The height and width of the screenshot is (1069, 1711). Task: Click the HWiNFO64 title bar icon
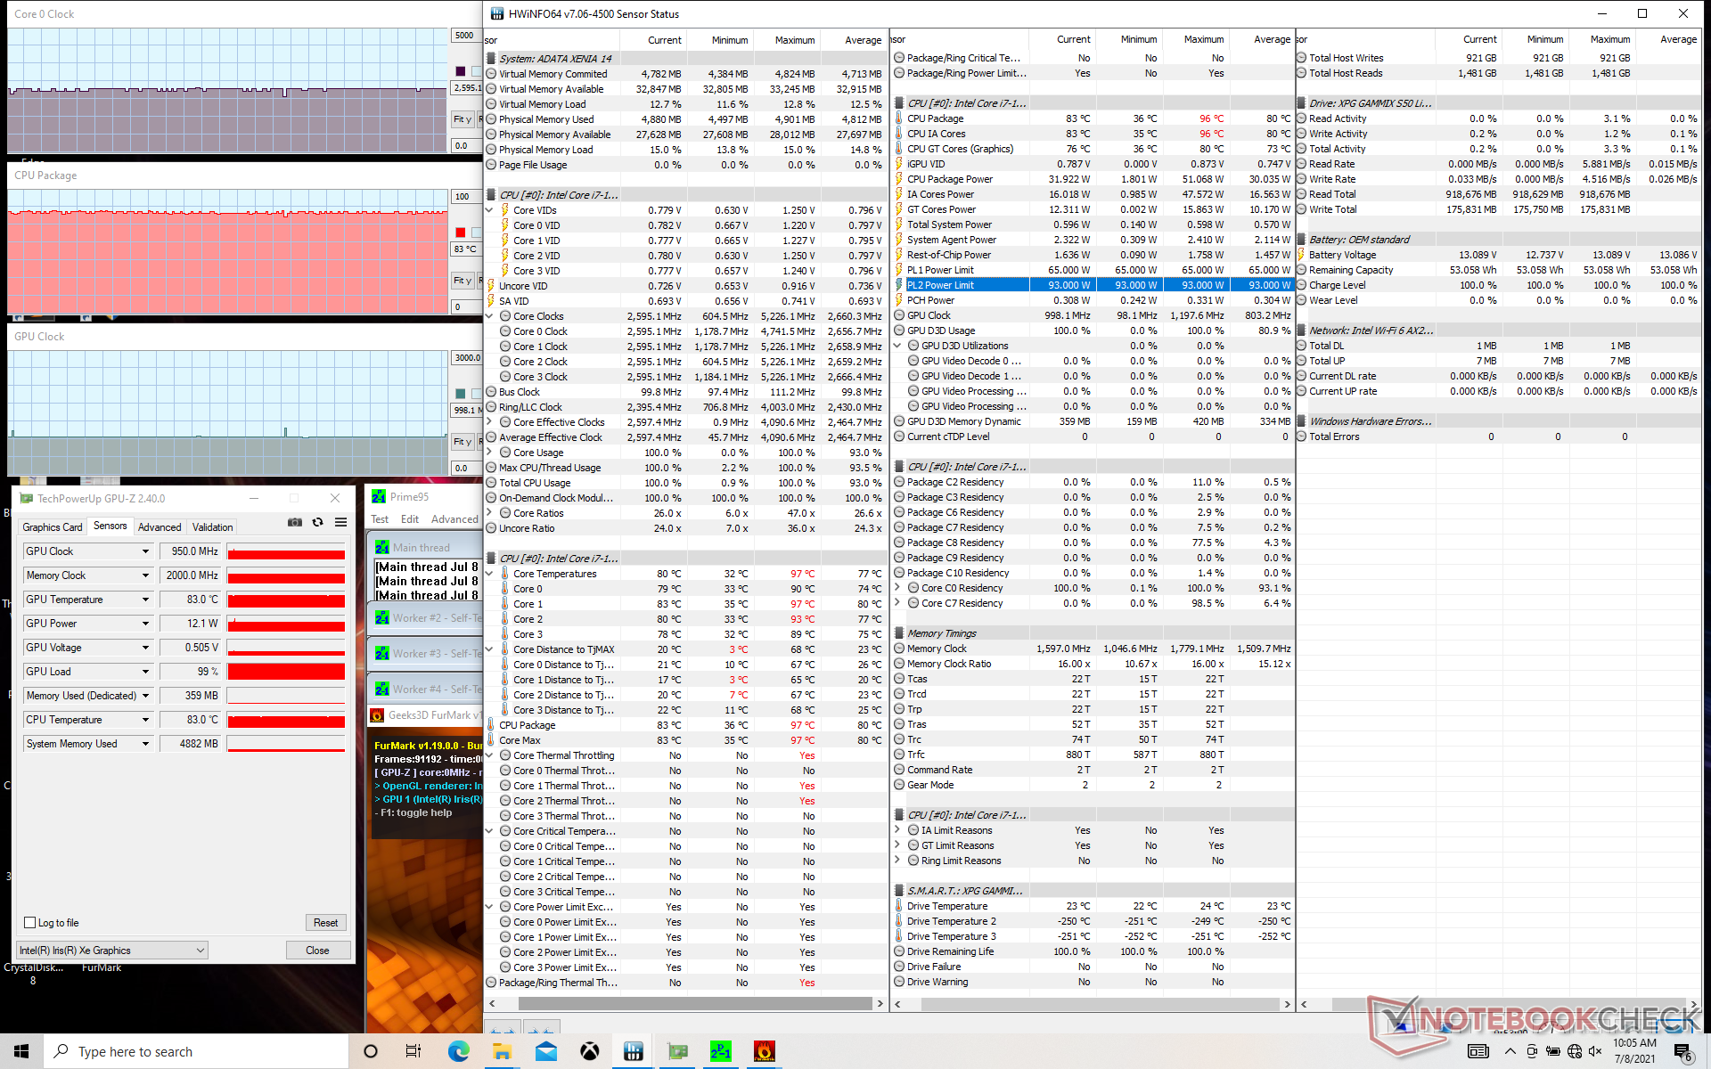click(495, 13)
